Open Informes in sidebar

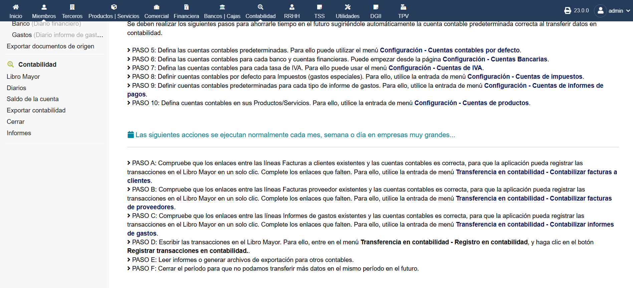pyautogui.click(x=19, y=133)
